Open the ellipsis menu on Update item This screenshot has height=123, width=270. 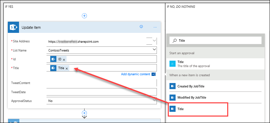[155, 27]
